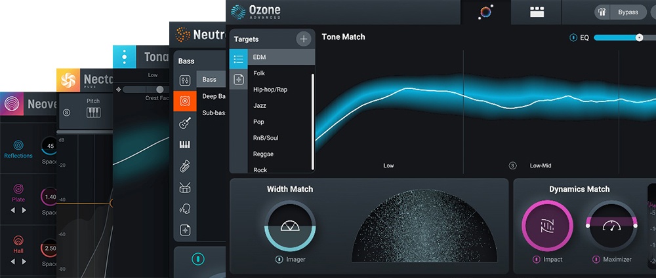This screenshot has width=656, height=278.
Task: Add a new target with the plus button
Action: coord(304,39)
